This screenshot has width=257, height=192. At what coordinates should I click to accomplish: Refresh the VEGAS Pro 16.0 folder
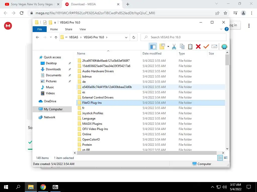click(134, 37)
